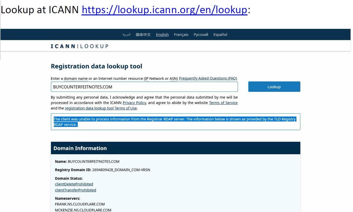This screenshot has height=212, width=353.
Task: Click nameserver MCKENZIE.NS.CLOUDFLARE.COM
Action: pyautogui.click(x=83, y=210)
